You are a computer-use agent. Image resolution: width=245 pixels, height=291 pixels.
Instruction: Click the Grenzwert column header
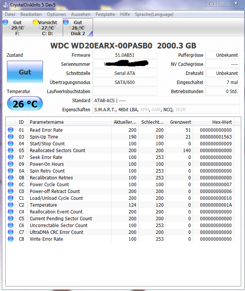(x=180, y=122)
